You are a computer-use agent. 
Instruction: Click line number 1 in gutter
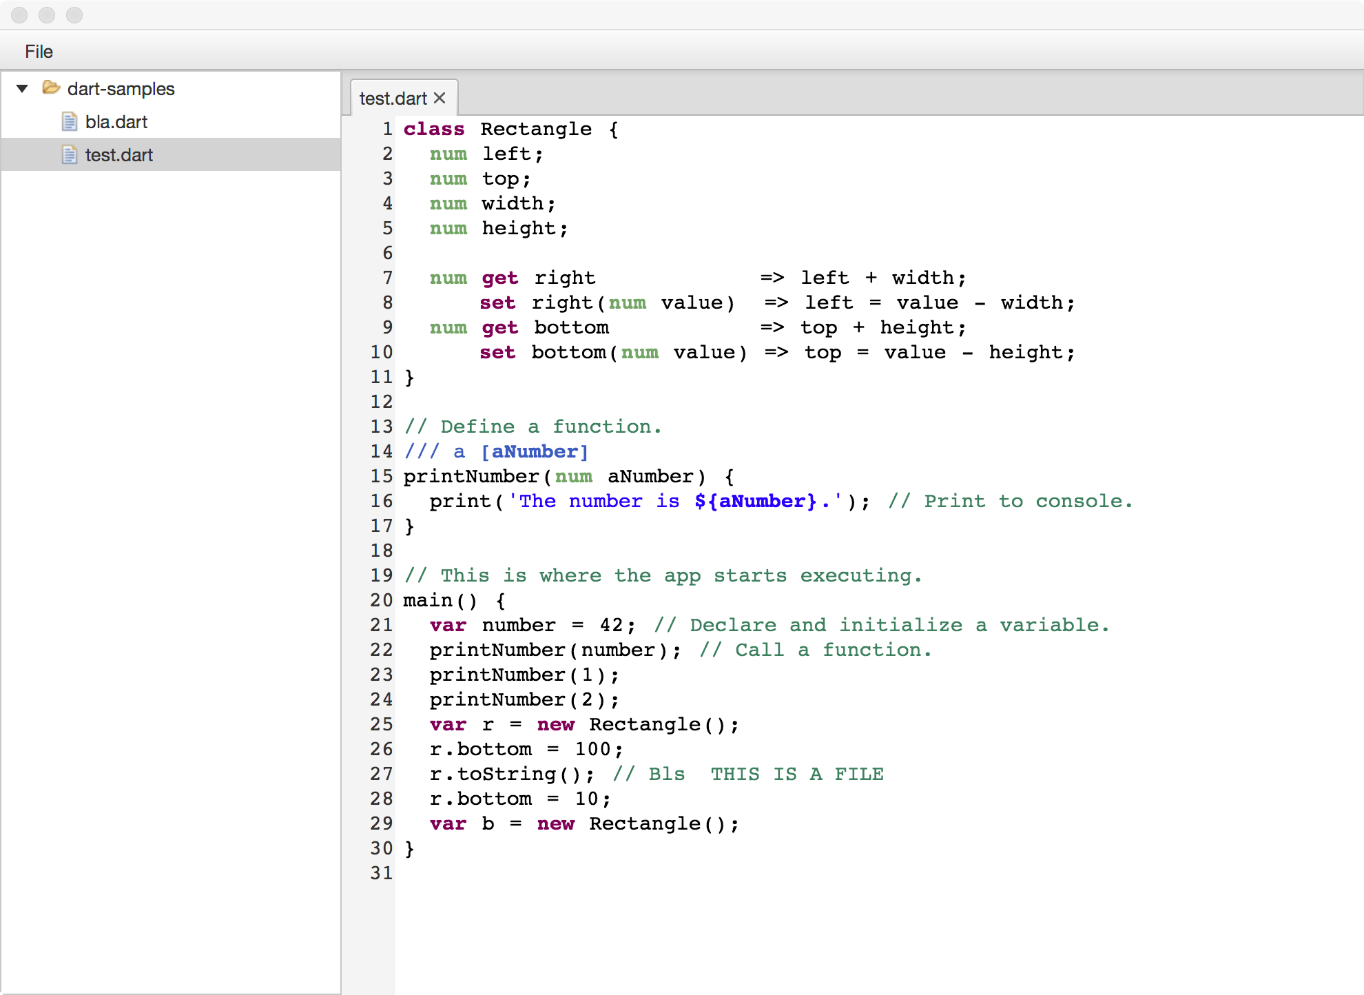pos(388,129)
